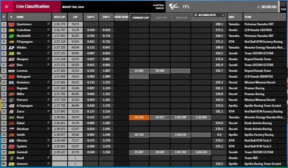Viewport: 288px width, 168px height.
Task: Toggle fullscreen expand icon
Action: 283,4
